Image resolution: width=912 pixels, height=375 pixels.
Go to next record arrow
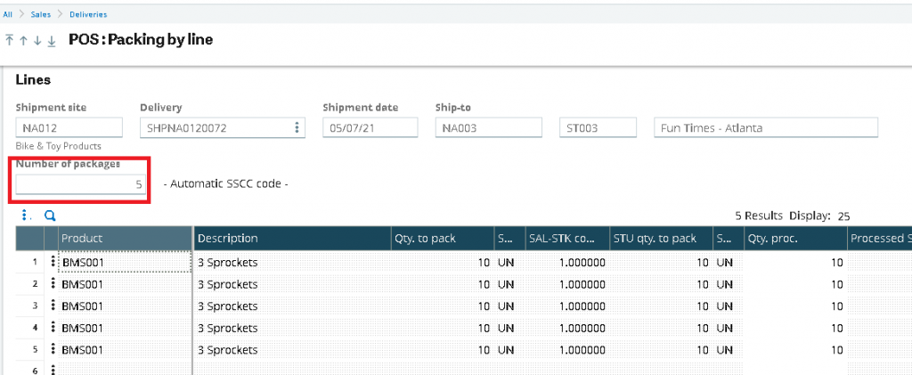[37, 41]
